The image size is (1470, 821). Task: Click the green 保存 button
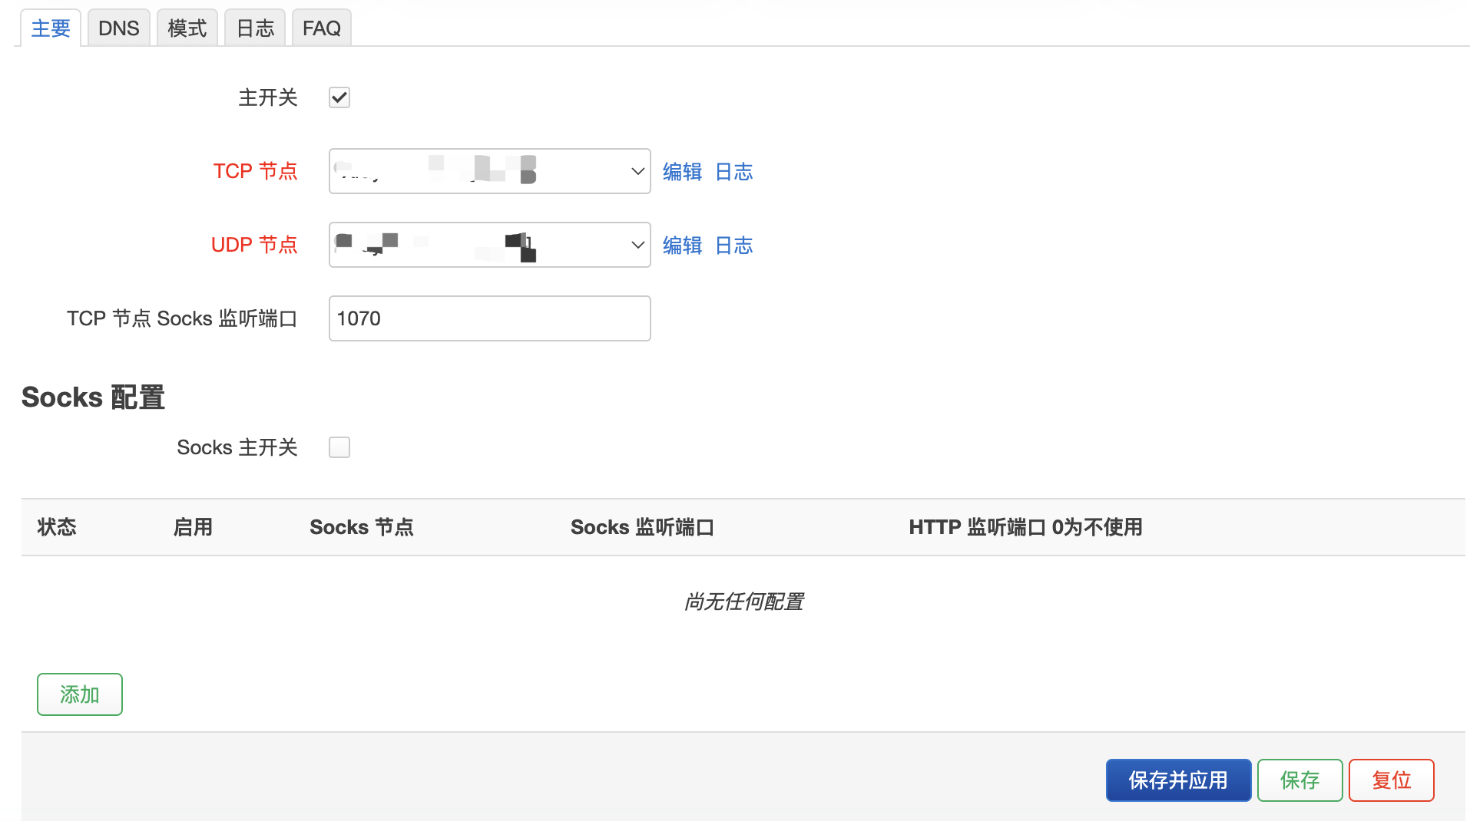[x=1299, y=780]
